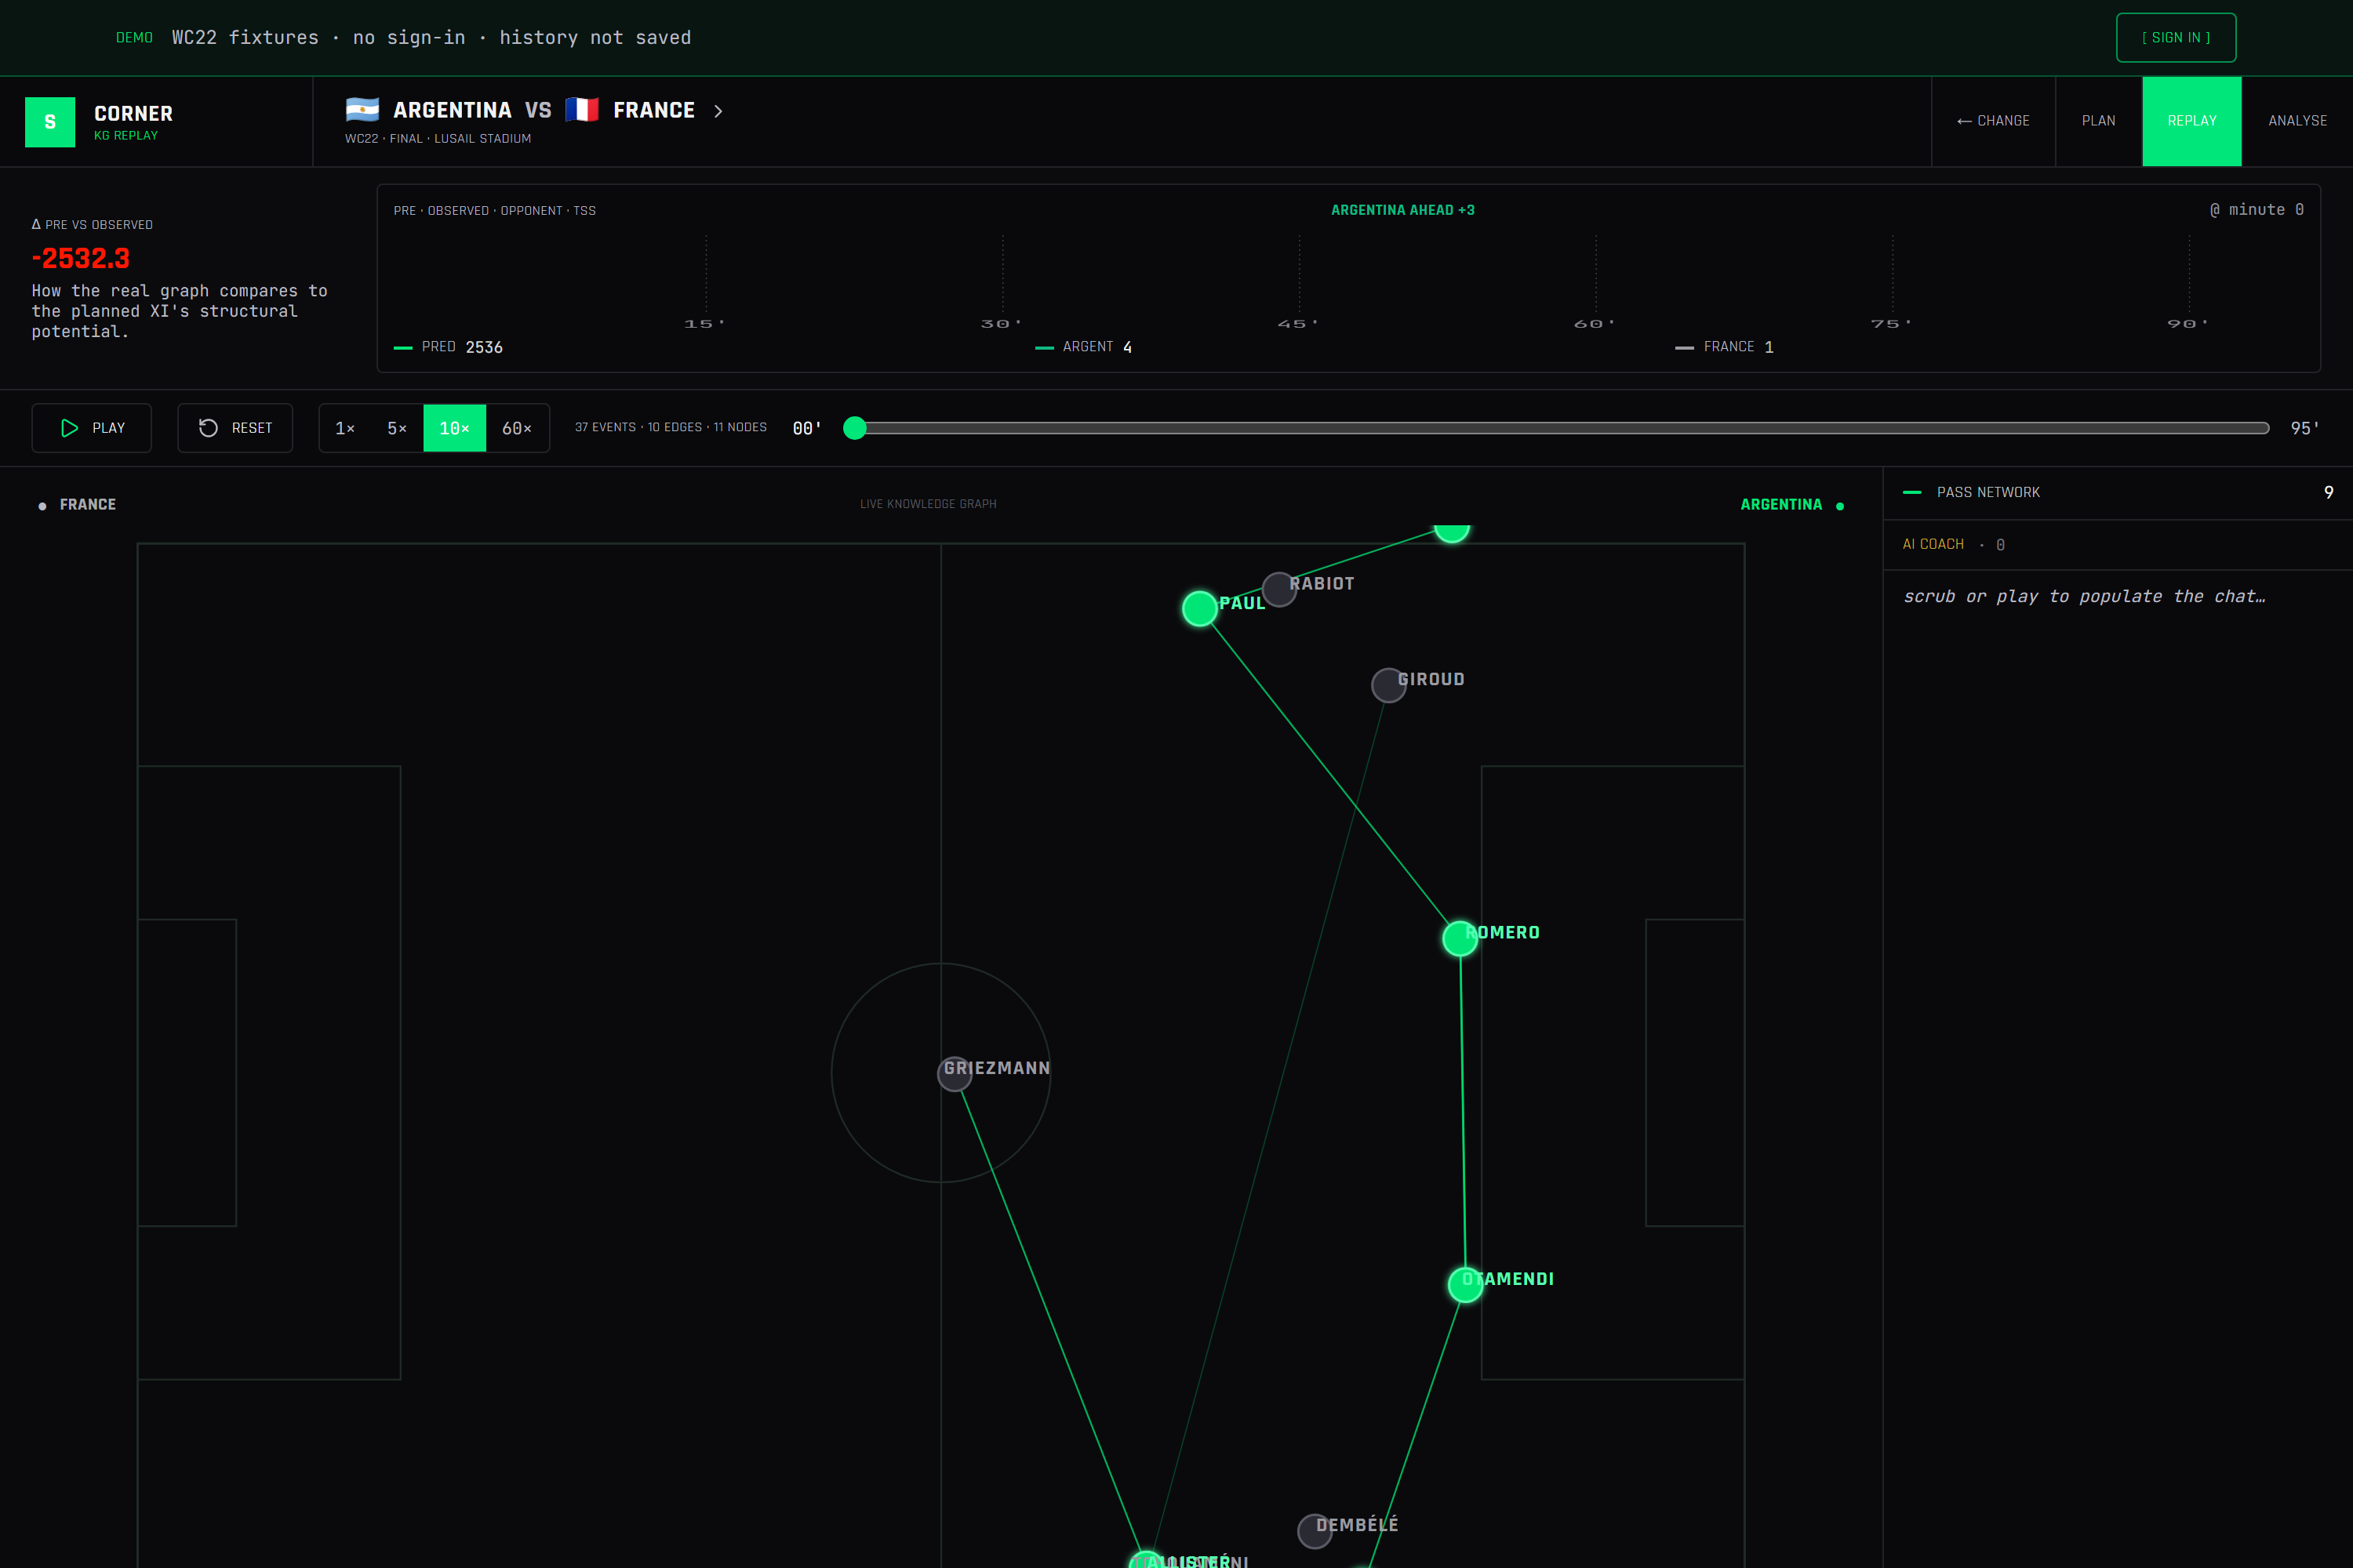Click the Sign In button
The width and height of the screenshot is (2353, 1568).
(x=2176, y=38)
